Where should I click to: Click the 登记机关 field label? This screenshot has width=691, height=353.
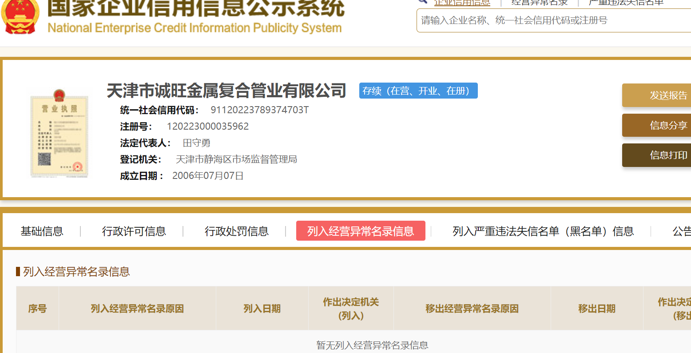pos(141,159)
